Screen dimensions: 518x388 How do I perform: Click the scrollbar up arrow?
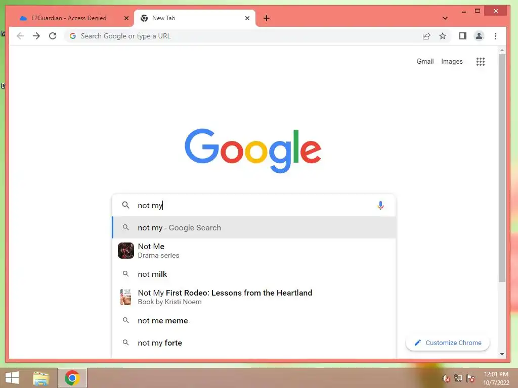(x=502, y=50)
